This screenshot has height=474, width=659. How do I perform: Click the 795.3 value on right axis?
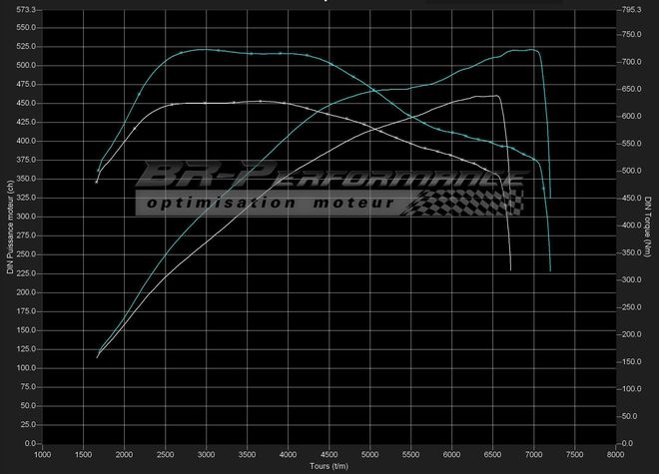(631, 9)
